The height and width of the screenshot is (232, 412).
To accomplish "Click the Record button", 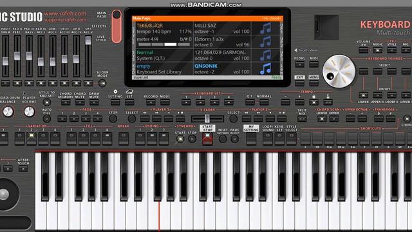I will tap(151, 102).
